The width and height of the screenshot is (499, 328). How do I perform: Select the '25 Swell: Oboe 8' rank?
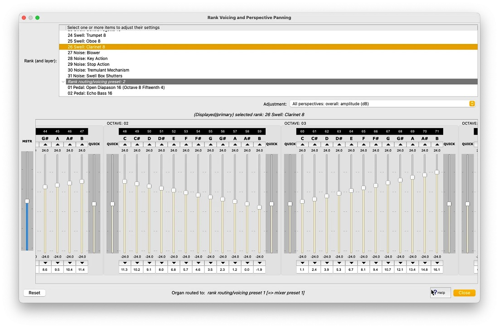pyautogui.click(x=84, y=41)
